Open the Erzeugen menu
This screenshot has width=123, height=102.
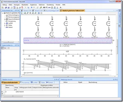coord(17,5)
